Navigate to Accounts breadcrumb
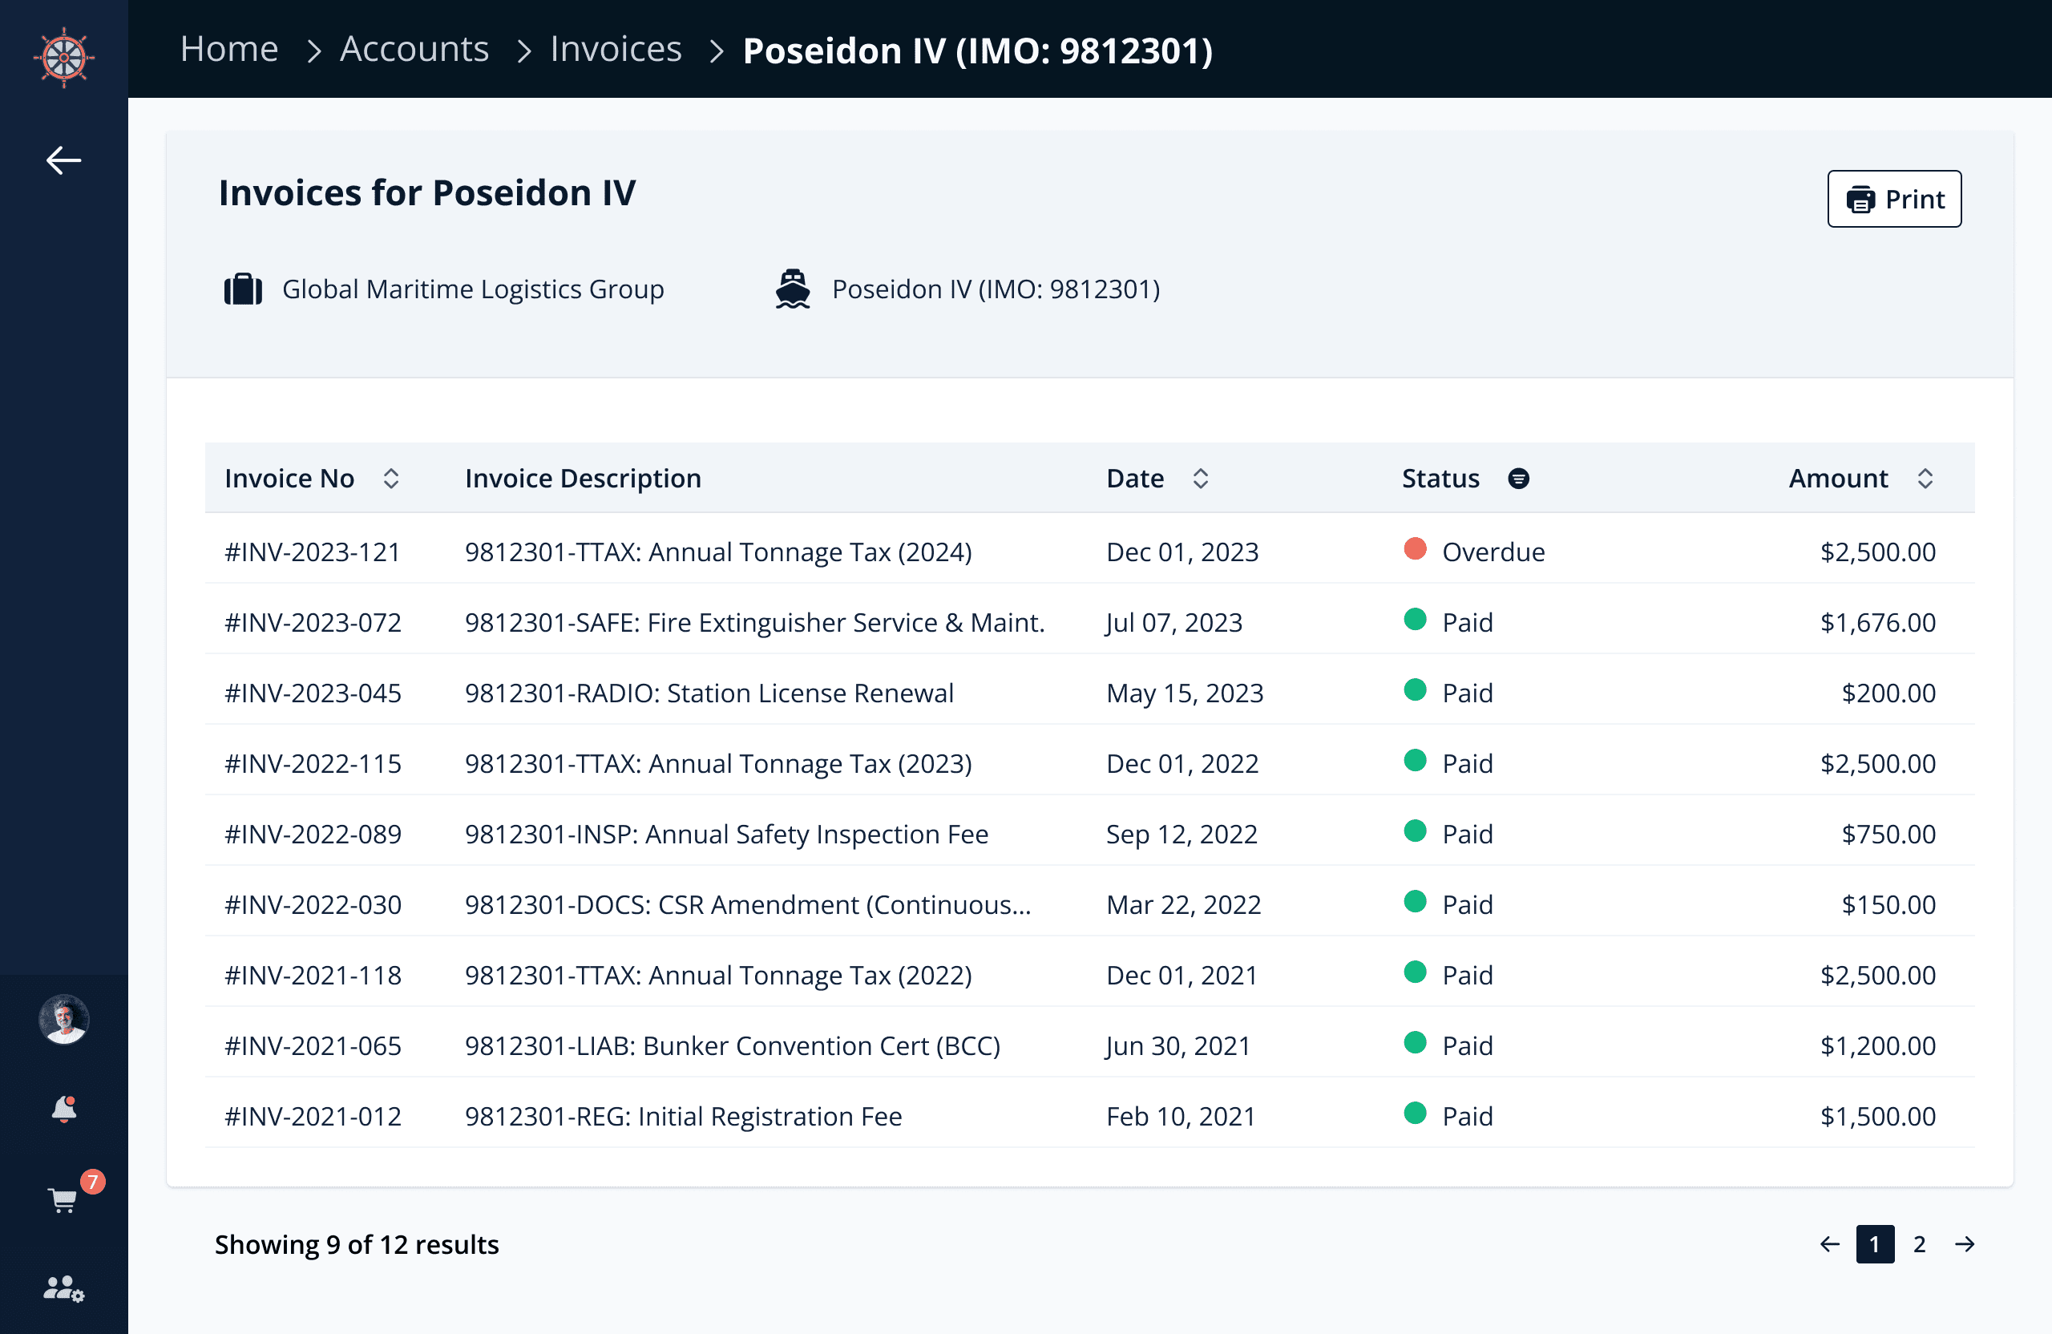2052x1334 pixels. click(414, 49)
